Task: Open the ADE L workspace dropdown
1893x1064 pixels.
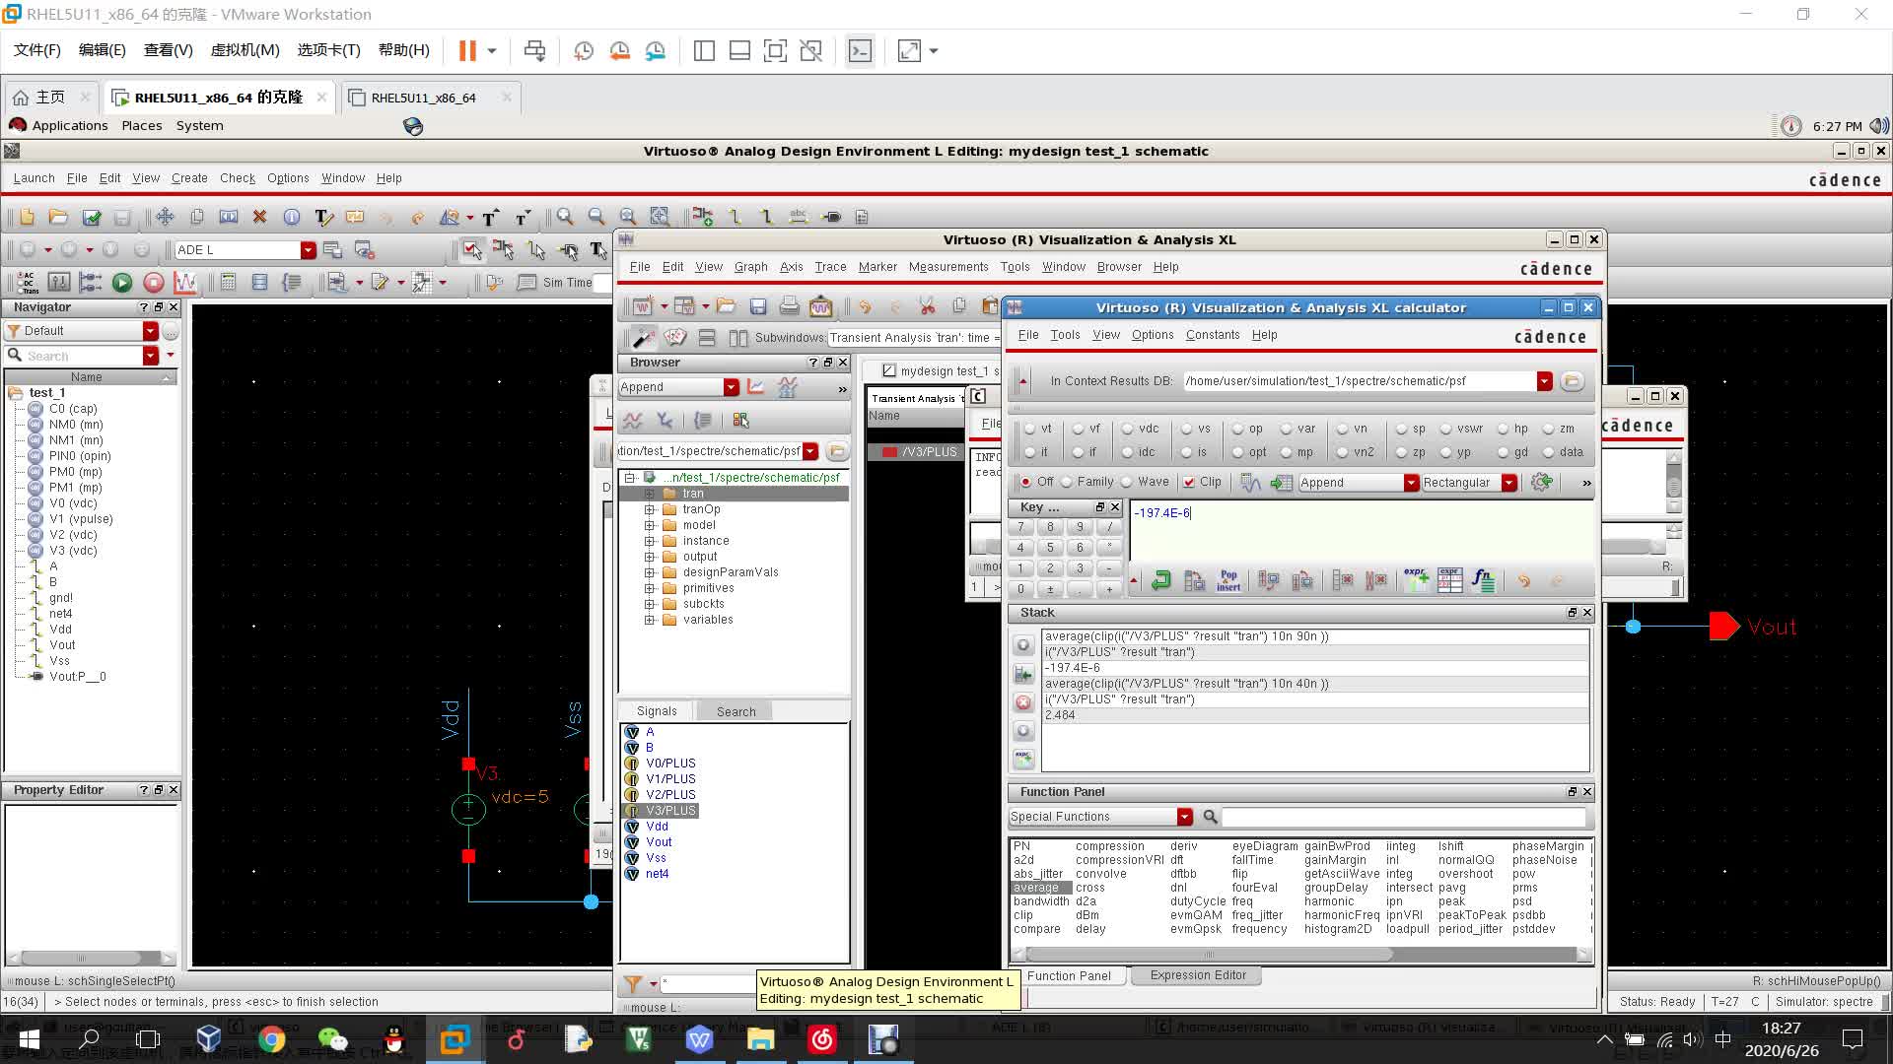Action: (x=308, y=250)
